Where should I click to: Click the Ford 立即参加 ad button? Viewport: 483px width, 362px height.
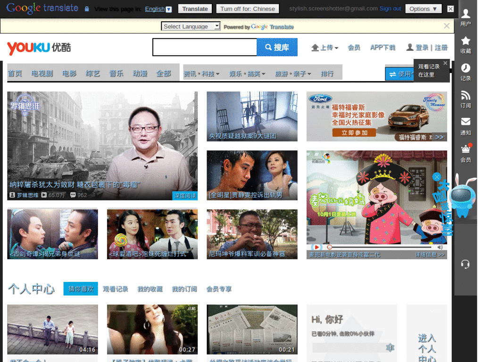point(354,132)
